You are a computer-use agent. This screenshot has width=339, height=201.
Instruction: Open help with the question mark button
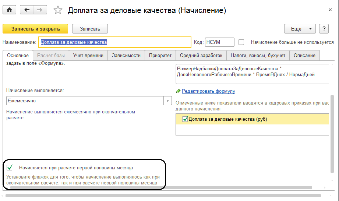click(x=324, y=29)
